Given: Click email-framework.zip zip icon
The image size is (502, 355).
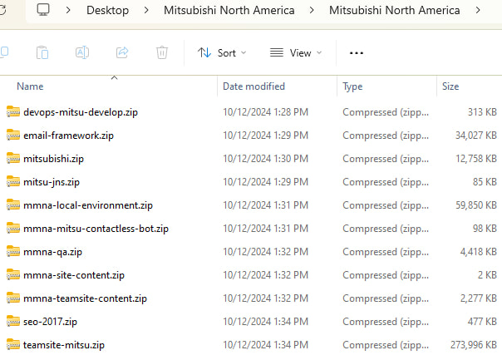Looking at the screenshot, I should (13, 135).
